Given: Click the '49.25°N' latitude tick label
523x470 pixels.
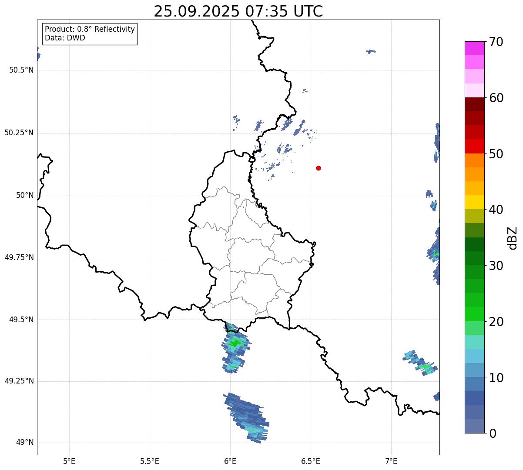Looking at the screenshot, I should (x=19, y=381).
